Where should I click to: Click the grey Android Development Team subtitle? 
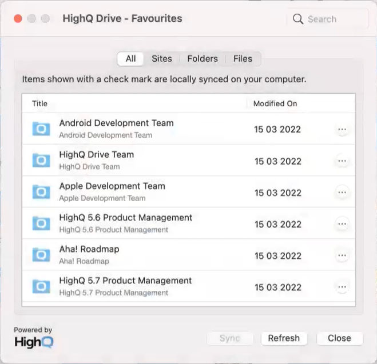tap(106, 135)
